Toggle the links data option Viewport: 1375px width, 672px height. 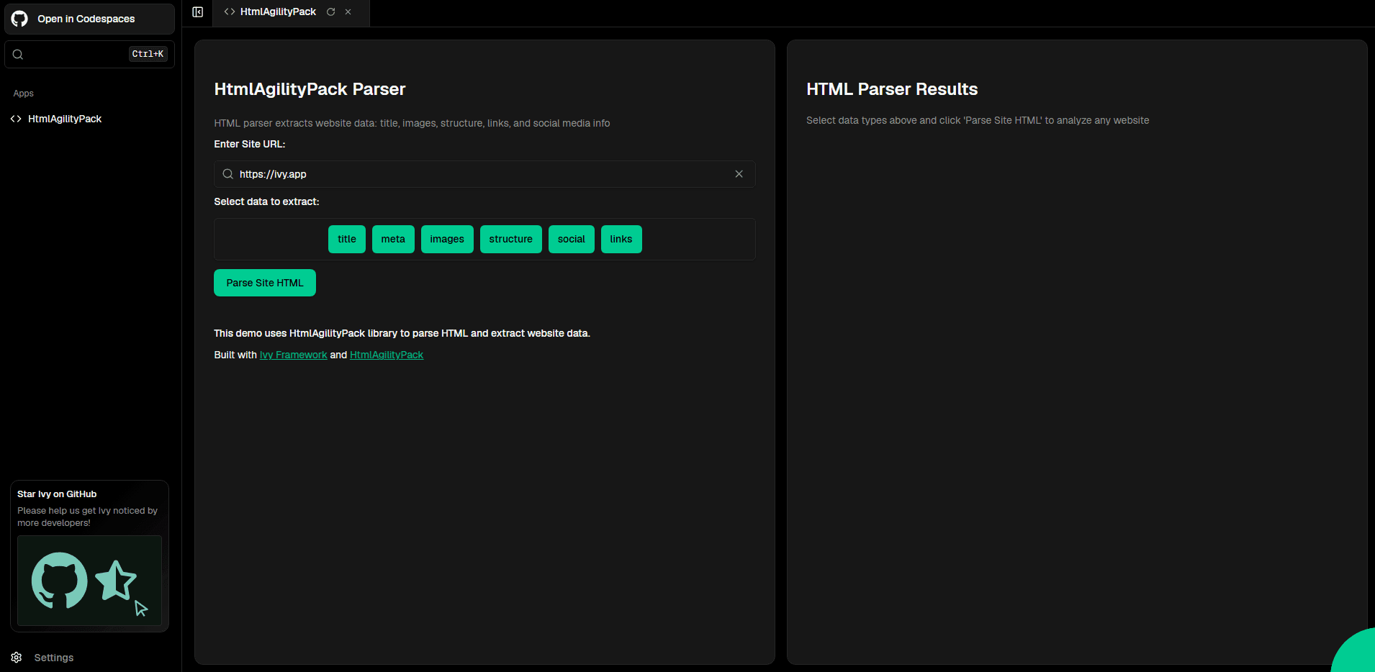(621, 240)
